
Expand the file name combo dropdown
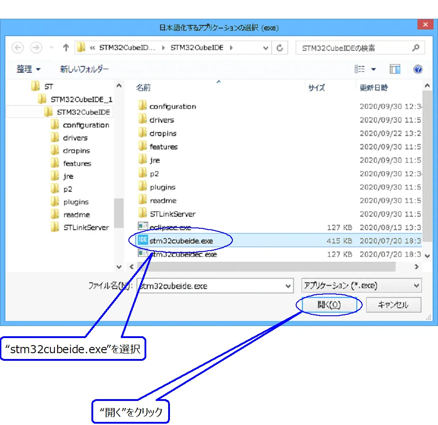pos(288,286)
